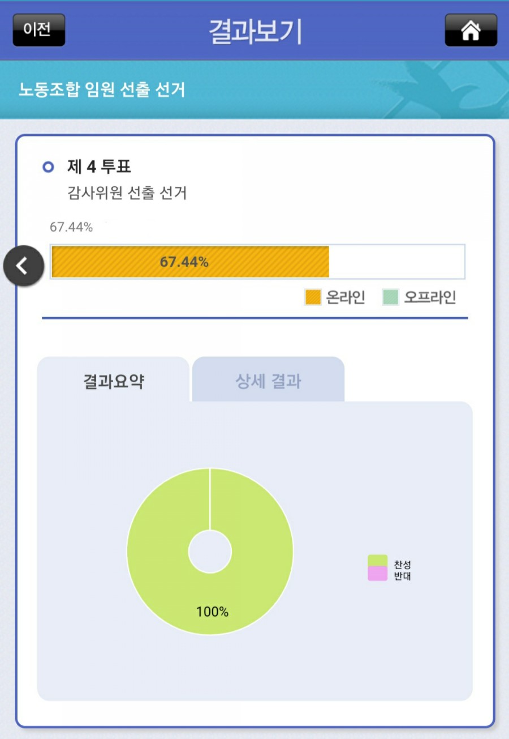Screen dimensions: 509x739
Task: Click the circle bullet beside 제 4 투표
Action: coord(49,167)
